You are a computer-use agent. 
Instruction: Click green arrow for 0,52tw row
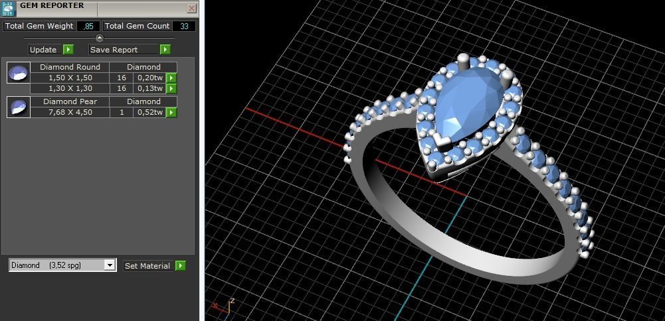tap(171, 112)
